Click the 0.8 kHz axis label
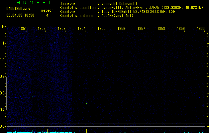Screen dimensions: 209x133 pos(2,93)
